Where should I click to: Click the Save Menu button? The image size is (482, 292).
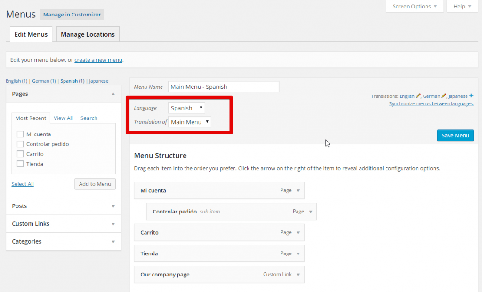455,135
